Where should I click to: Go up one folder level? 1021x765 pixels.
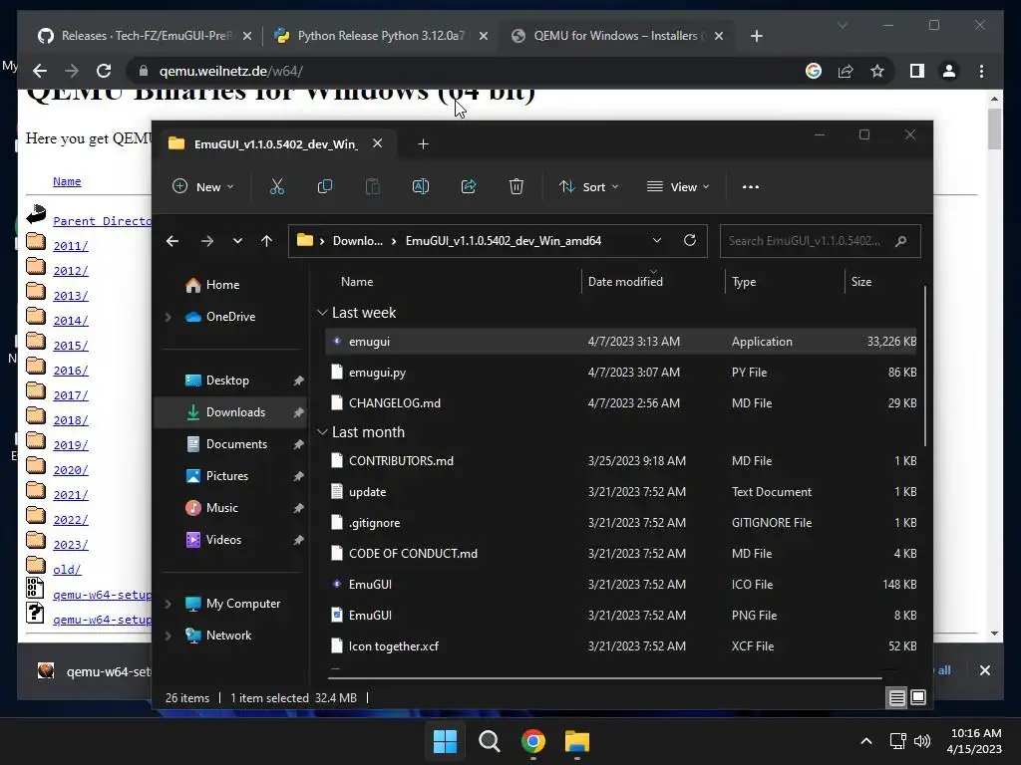(266, 241)
